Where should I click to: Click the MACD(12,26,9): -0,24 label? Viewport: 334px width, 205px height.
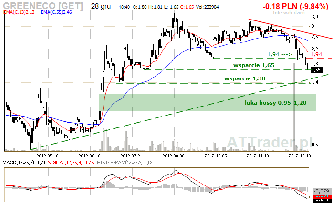(x=24, y=163)
